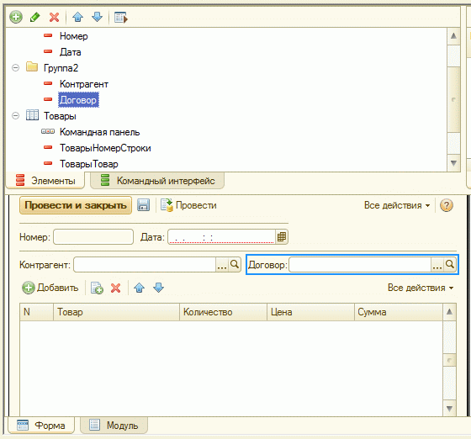
Task: Collapse the Группа2 tree node
Action: (15, 68)
